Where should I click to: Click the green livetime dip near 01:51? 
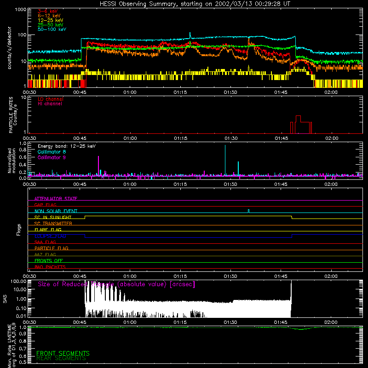point(301,329)
